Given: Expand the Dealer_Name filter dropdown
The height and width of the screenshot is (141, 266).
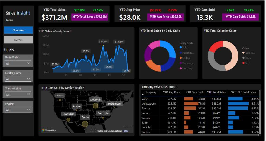Looking at the screenshot, I should coord(18,79).
